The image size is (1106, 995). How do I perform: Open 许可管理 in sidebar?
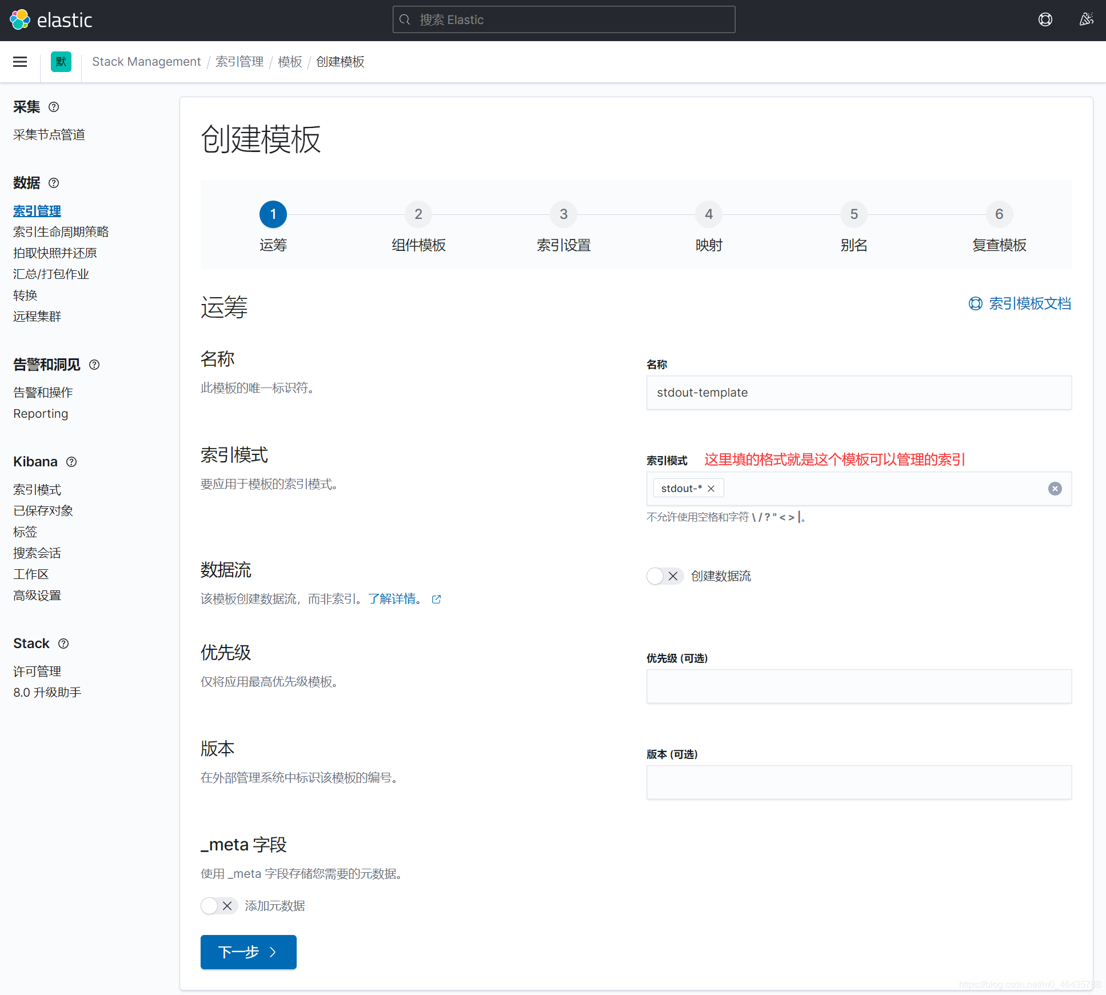tap(37, 672)
